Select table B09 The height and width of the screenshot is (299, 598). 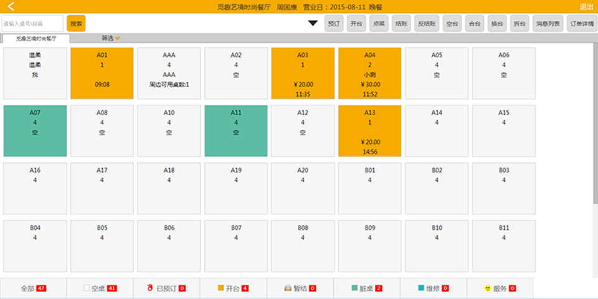click(369, 246)
